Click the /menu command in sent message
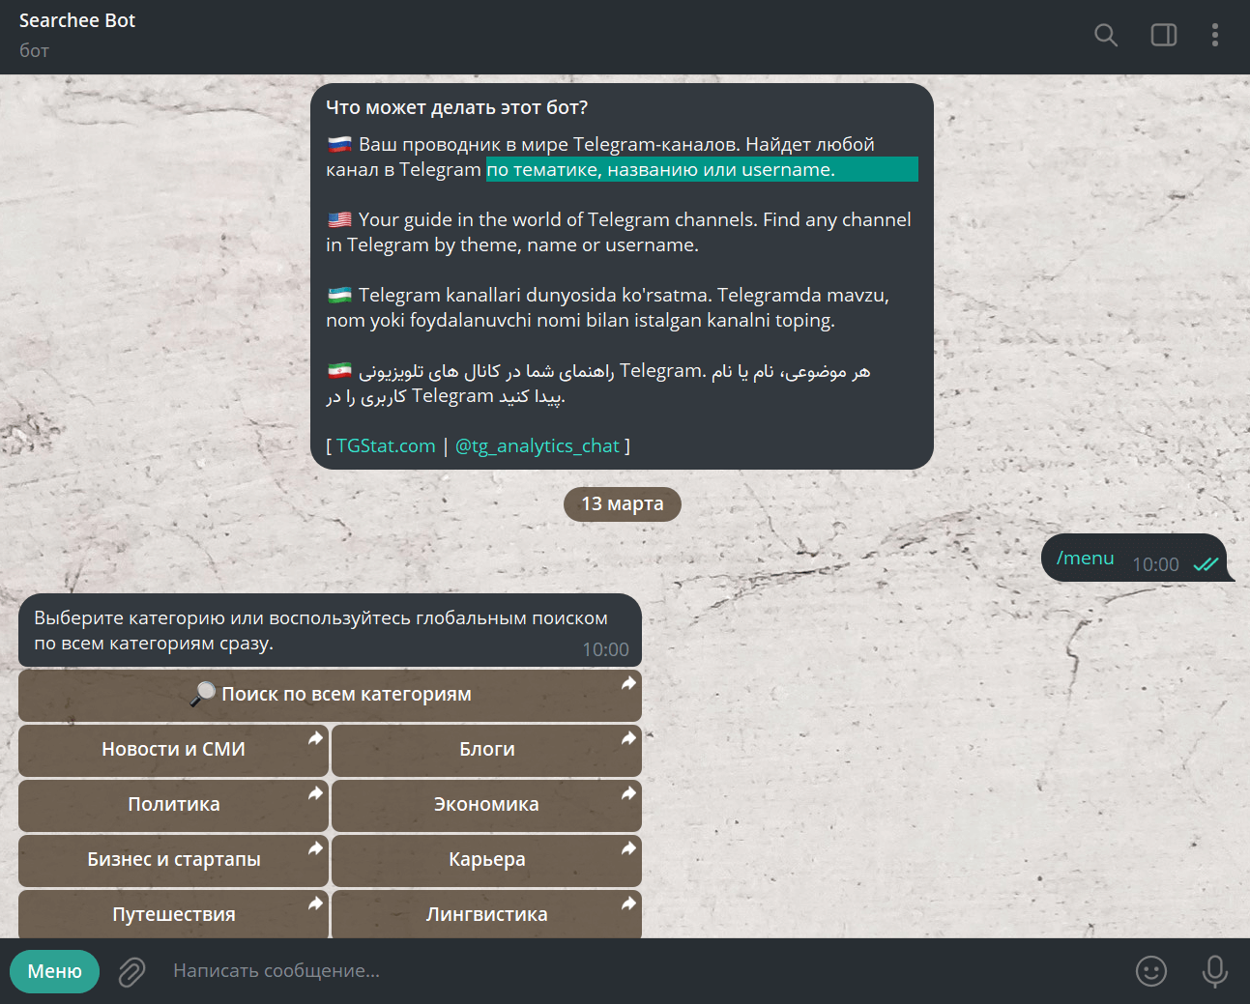The image size is (1250, 1004). click(1085, 559)
